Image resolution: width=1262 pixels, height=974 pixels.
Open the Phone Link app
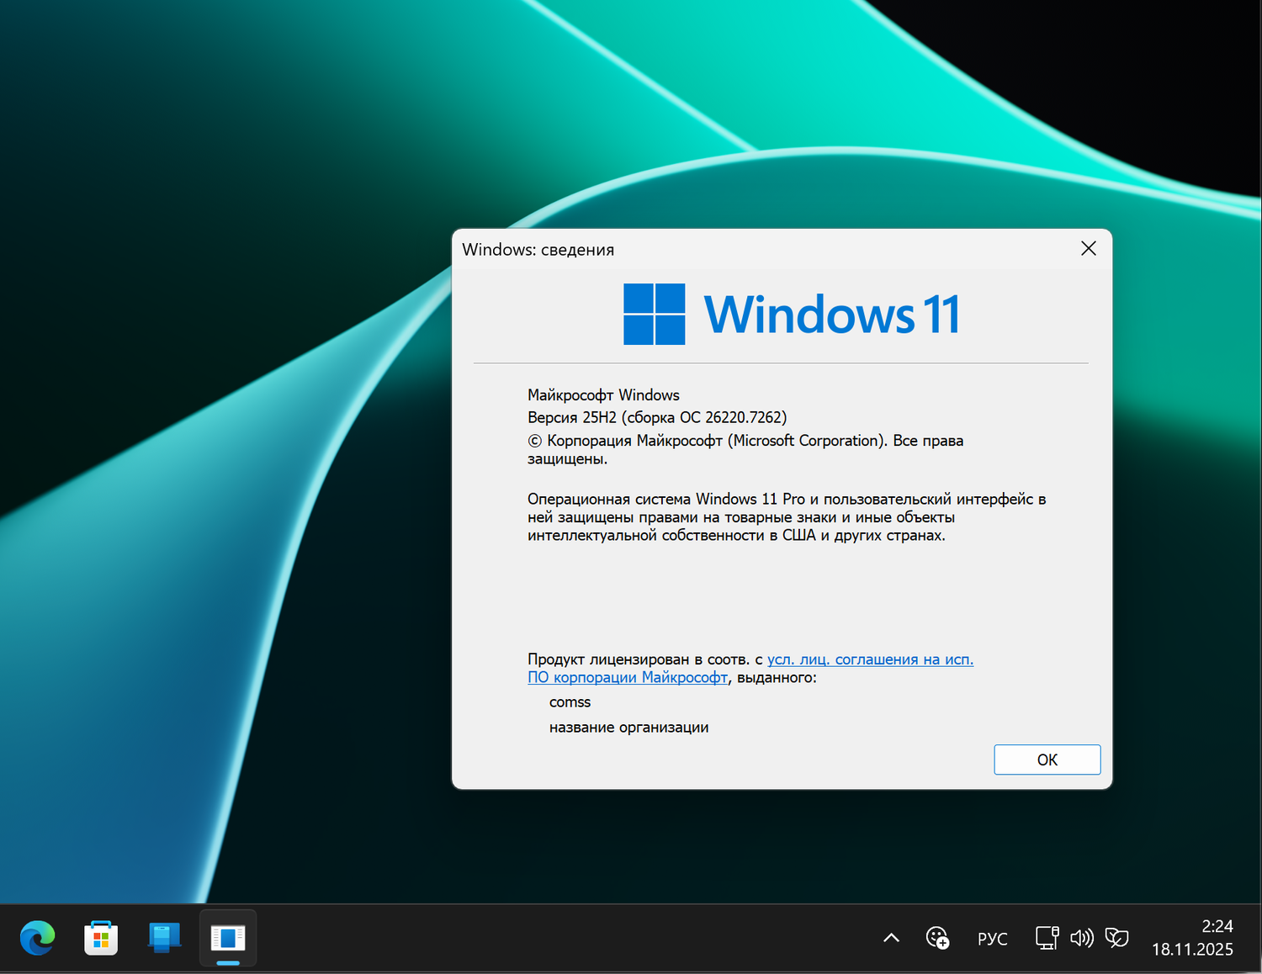click(x=163, y=937)
